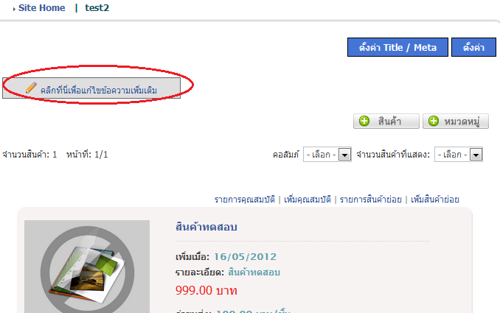Click คลิกที่นี่เพื่อแก้ไขข้อความเพิ่มเติม button

pyautogui.click(x=91, y=88)
